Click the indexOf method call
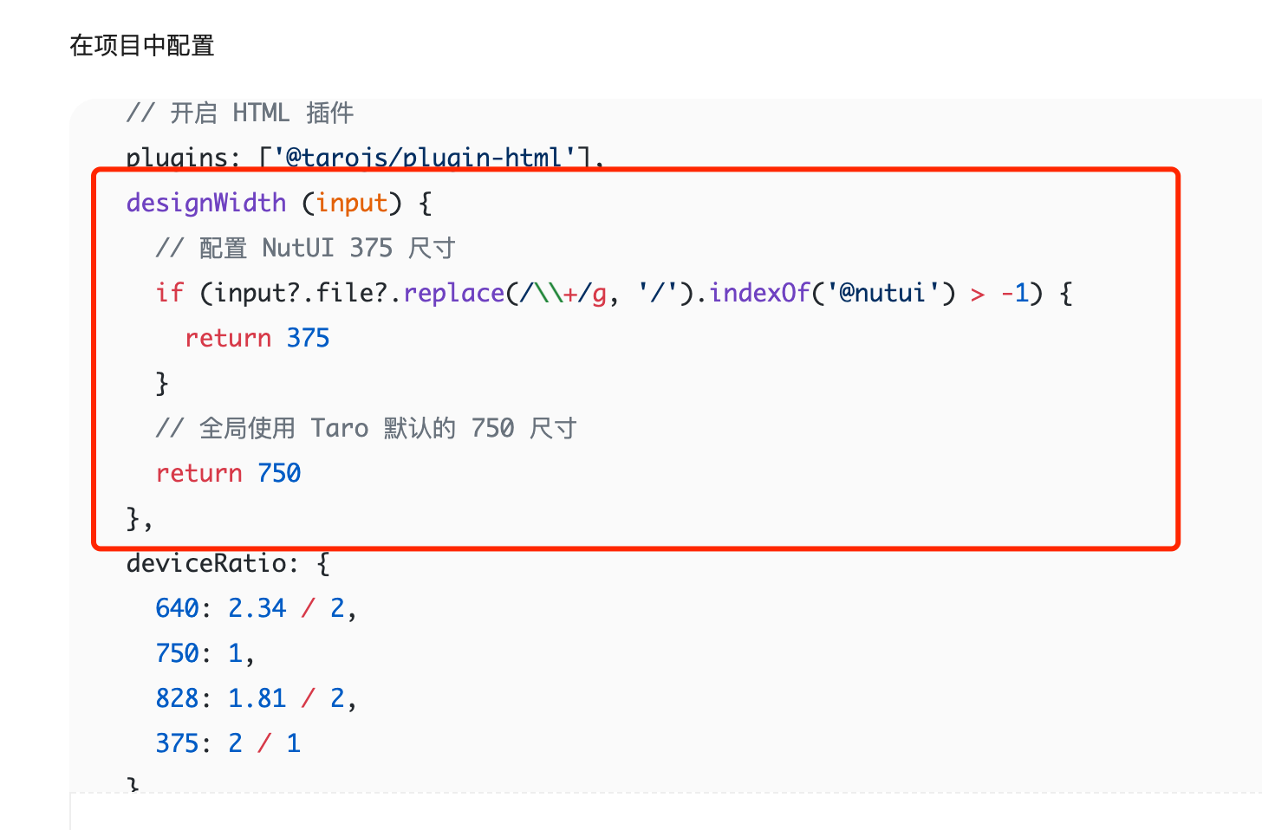Viewport: 1262px width, 830px height. [x=759, y=293]
